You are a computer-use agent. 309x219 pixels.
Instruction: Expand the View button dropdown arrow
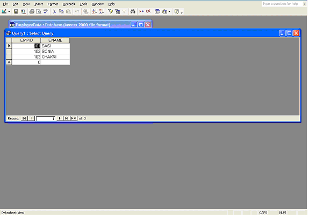pos(9,12)
